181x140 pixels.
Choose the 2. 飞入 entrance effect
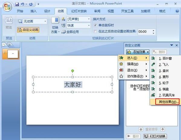[x=165, y=64]
